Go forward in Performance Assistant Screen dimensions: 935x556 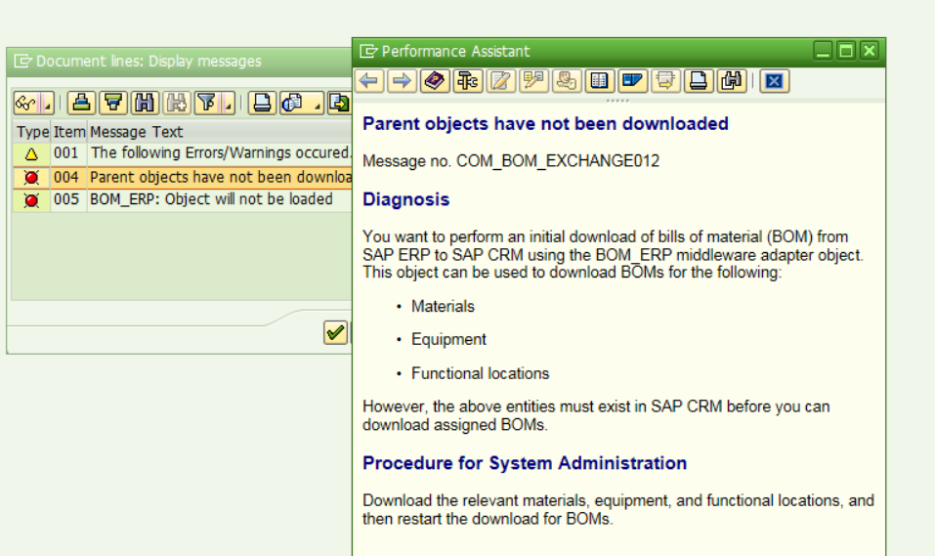tap(402, 81)
